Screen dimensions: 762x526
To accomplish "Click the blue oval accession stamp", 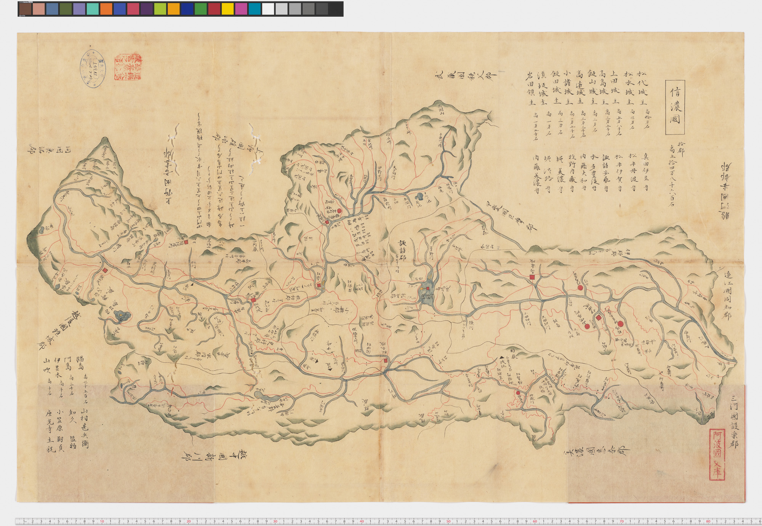I will 93,69.
